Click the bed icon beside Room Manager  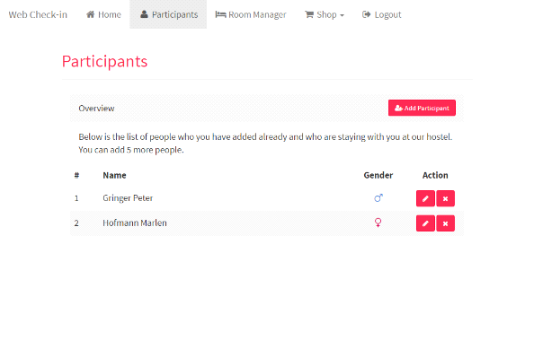coord(220,14)
